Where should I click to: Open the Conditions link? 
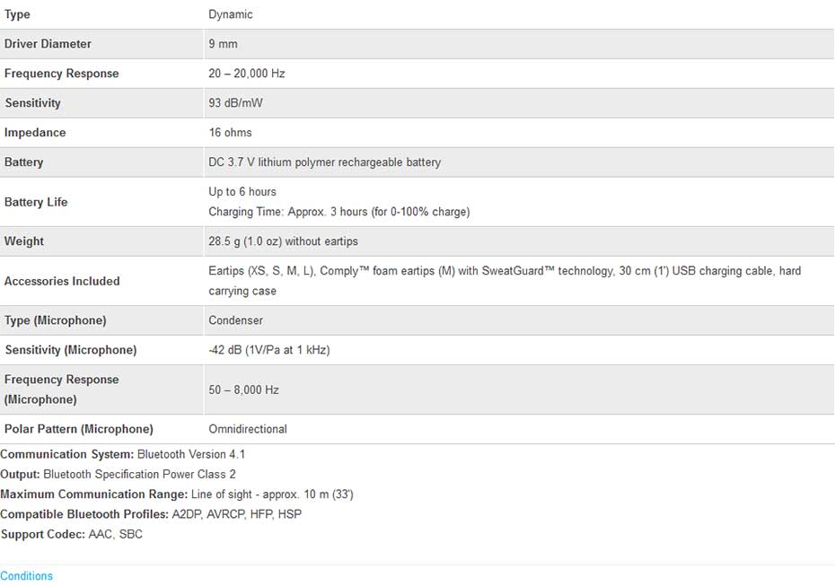click(26, 576)
